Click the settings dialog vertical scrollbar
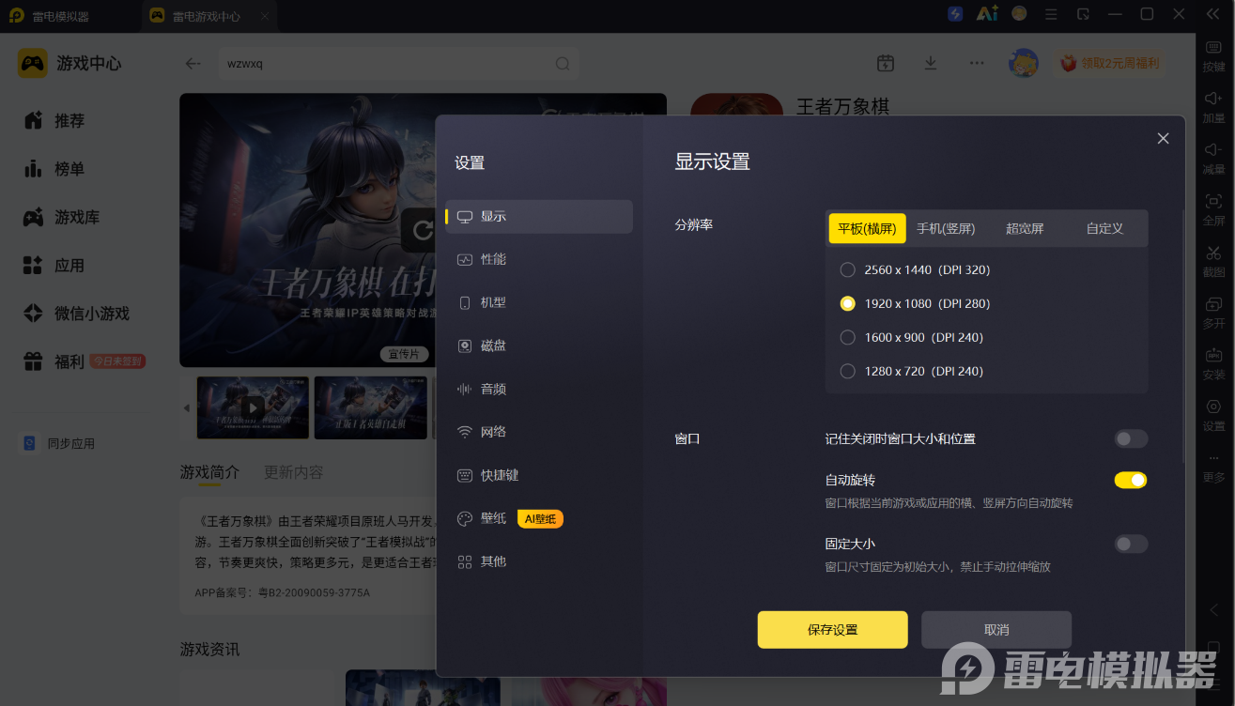The width and height of the screenshot is (1235, 706). coord(1183,338)
